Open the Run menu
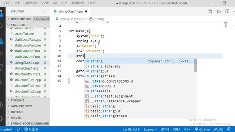The width and height of the screenshot is (235, 132). [64, 3]
